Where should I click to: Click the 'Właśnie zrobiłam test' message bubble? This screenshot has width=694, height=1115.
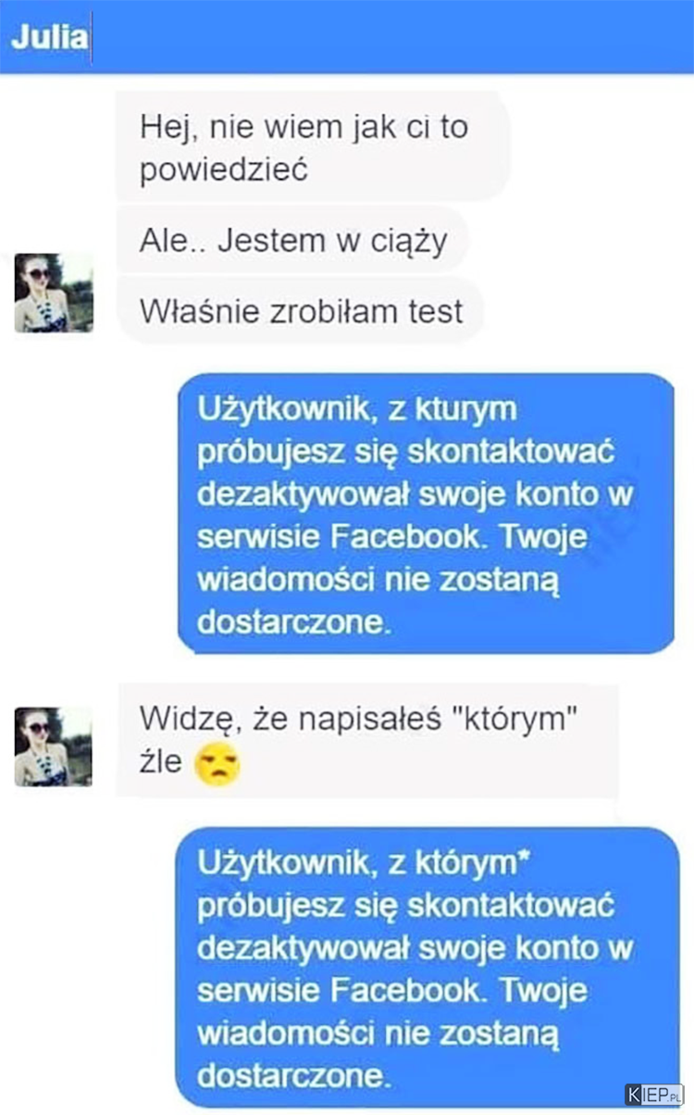302,311
